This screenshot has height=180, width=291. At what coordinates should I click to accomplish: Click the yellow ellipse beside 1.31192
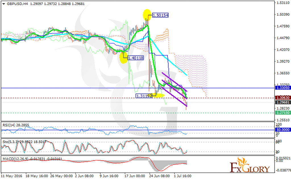point(158,95)
